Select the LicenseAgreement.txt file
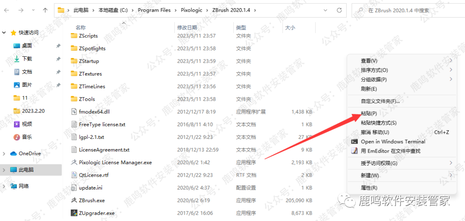This screenshot has width=465, height=221. pyautogui.click(x=104, y=150)
